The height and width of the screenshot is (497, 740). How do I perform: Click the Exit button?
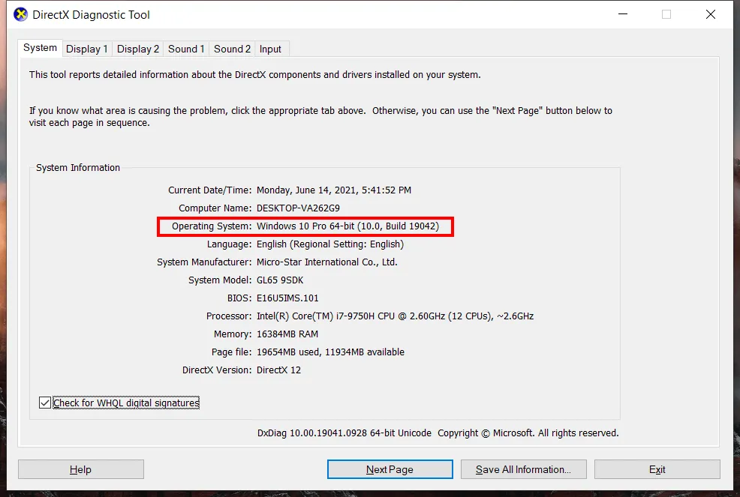[x=657, y=469]
